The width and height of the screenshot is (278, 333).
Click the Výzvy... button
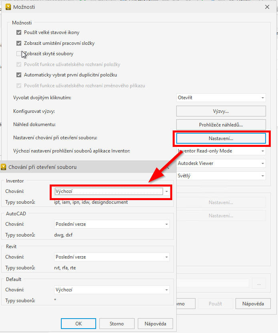click(x=221, y=111)
